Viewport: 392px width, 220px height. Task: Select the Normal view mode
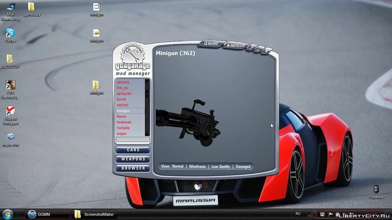click(178, 166)
